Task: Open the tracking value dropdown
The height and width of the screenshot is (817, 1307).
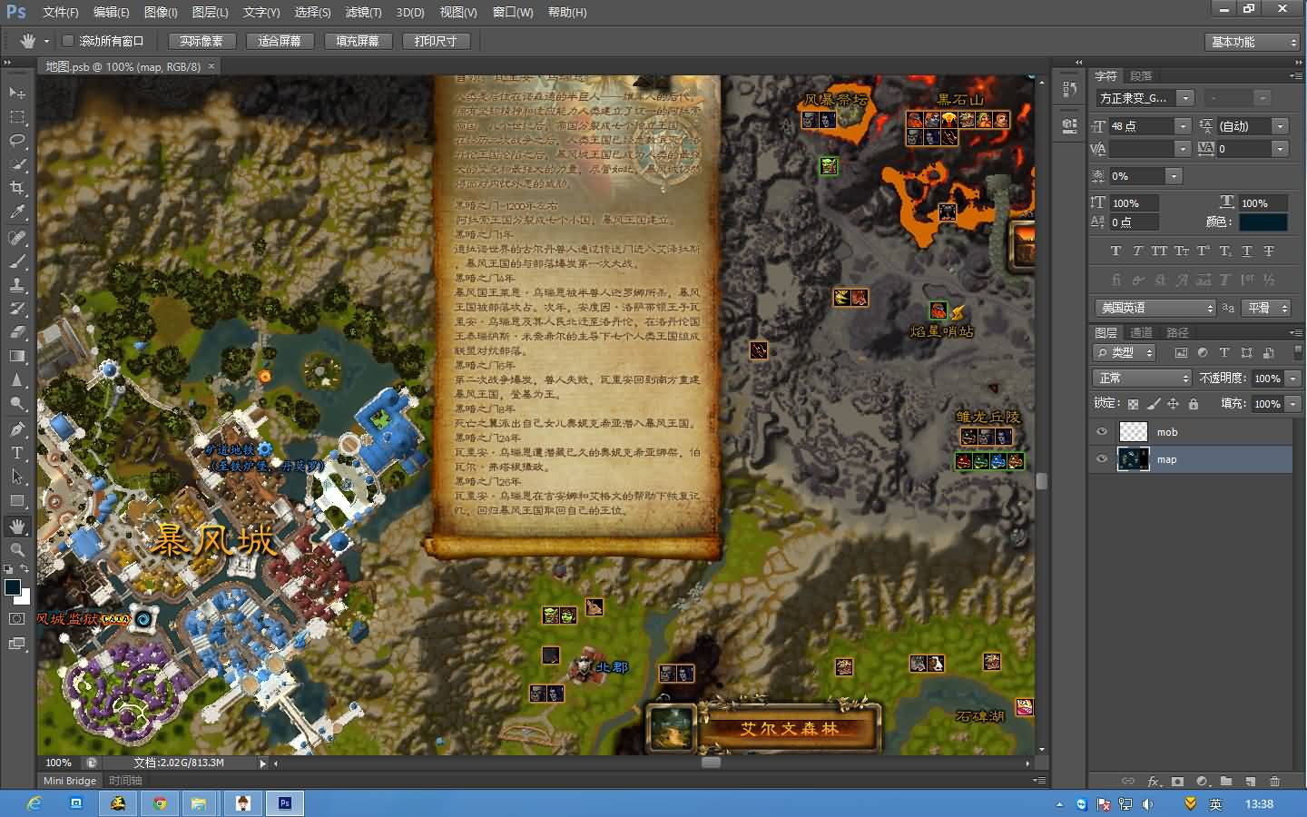Action: (1280, 149)
